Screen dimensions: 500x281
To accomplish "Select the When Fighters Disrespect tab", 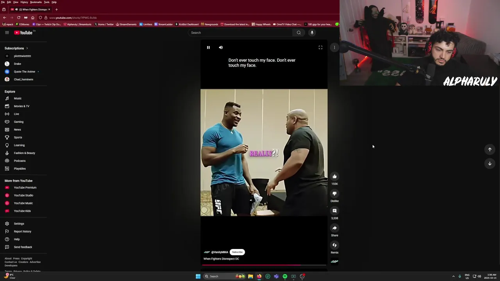I will point(30,9).
